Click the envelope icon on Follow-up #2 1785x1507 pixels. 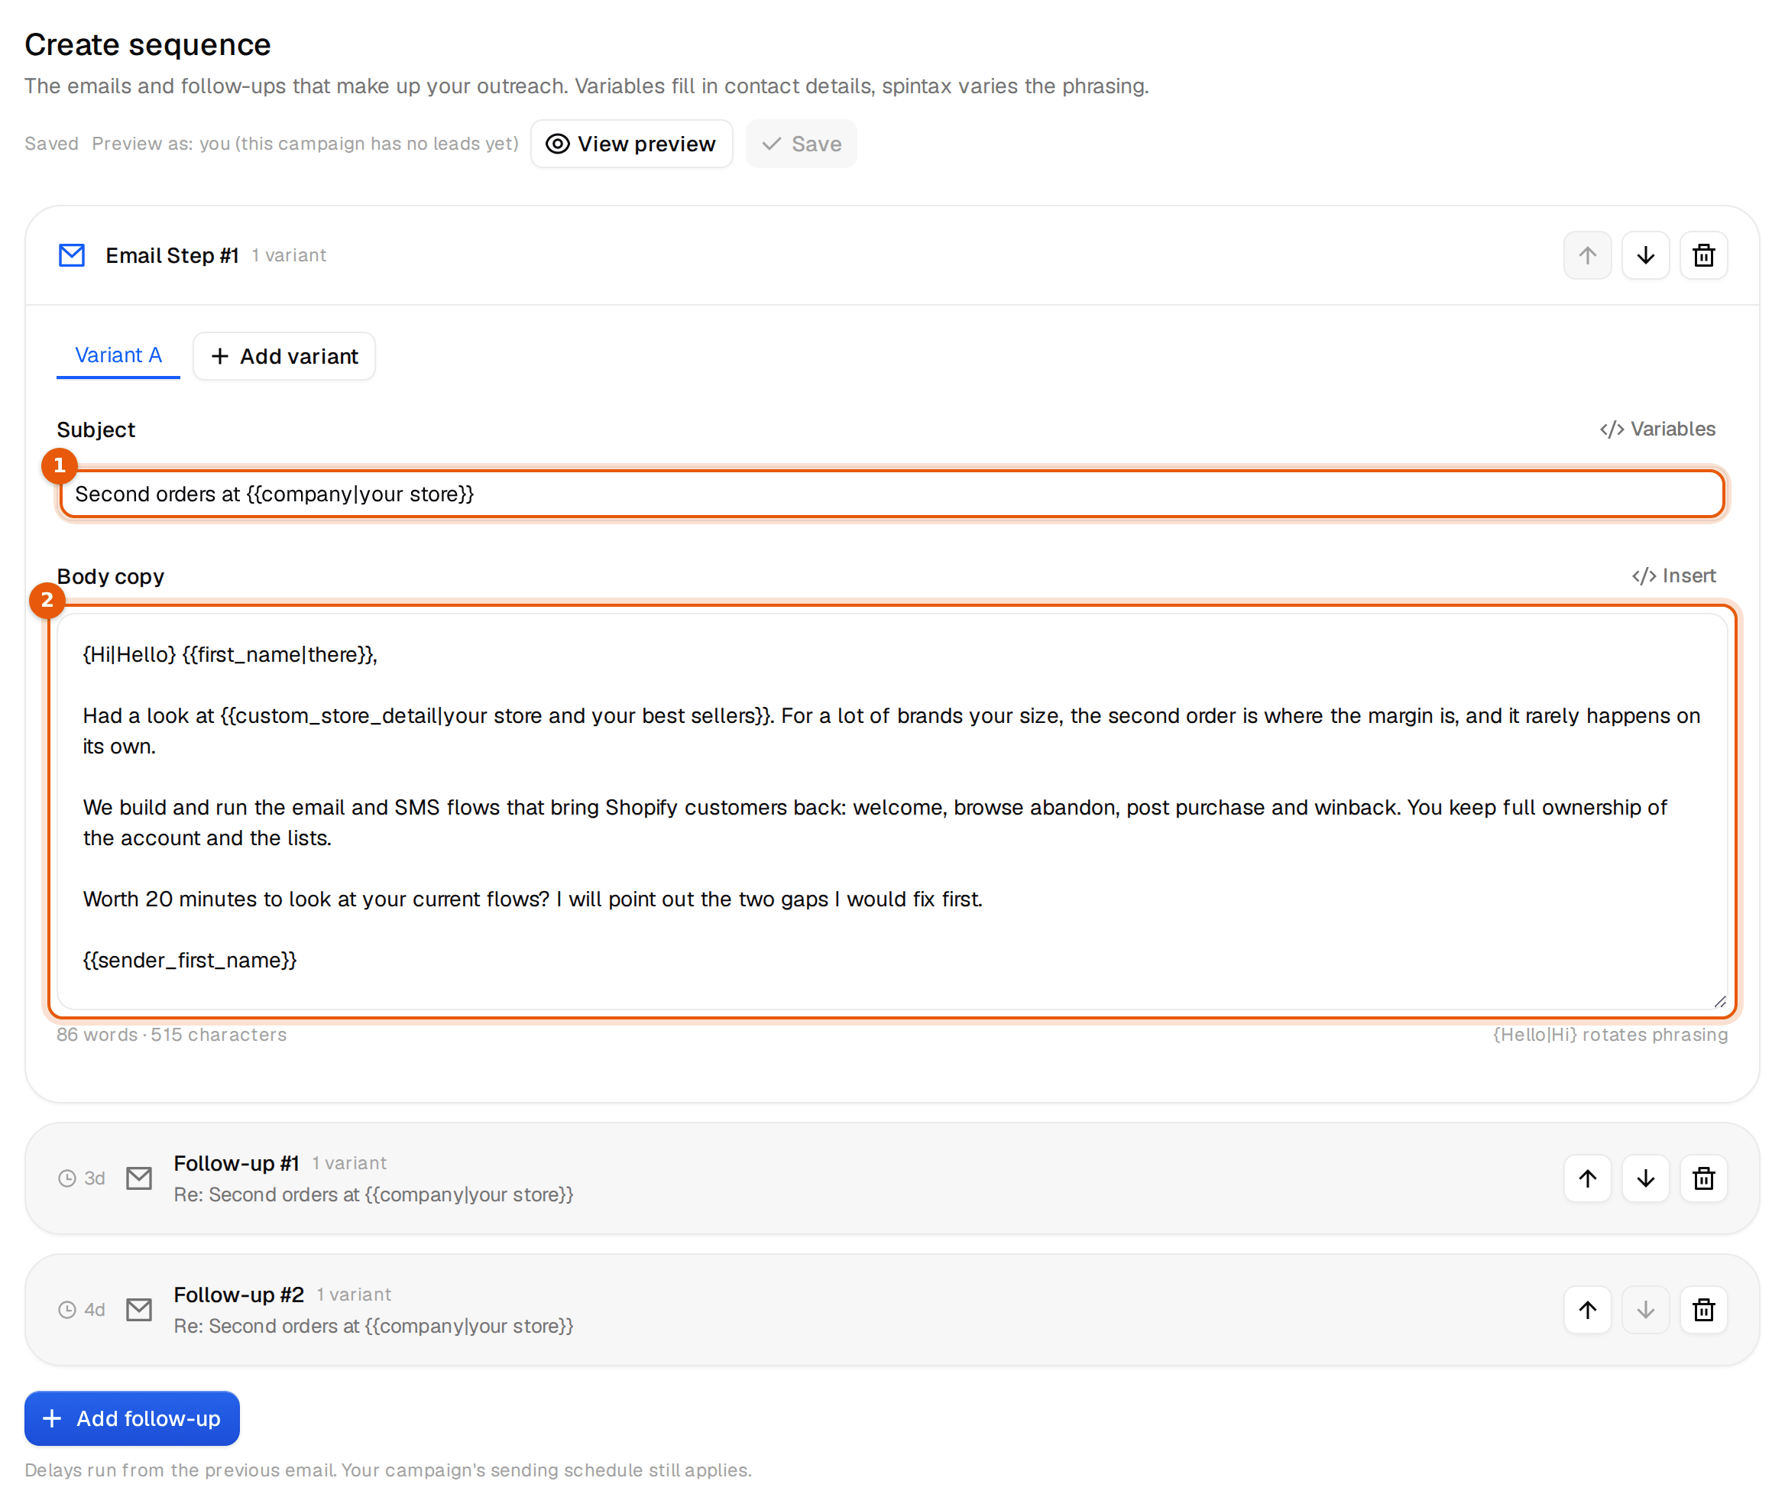tap(139, 1310)
